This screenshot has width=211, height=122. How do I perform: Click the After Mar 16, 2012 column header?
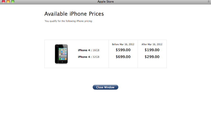152,44
